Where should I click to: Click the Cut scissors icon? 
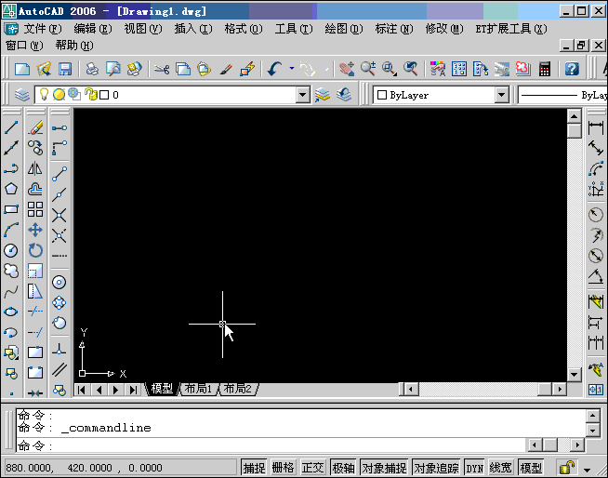(162, 69)
